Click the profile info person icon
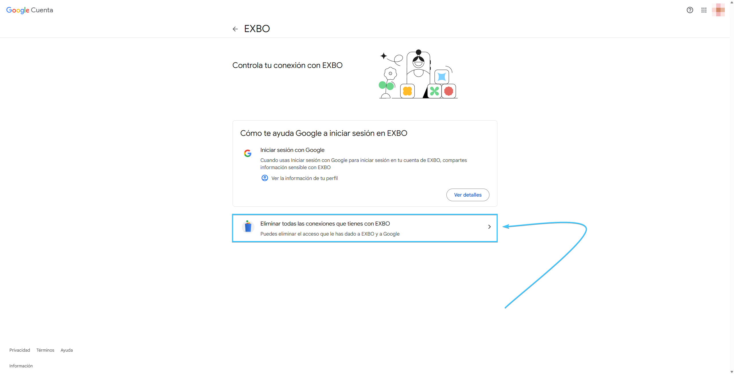The width and height of the screenshot is (734, 374). tap(265, 178)
